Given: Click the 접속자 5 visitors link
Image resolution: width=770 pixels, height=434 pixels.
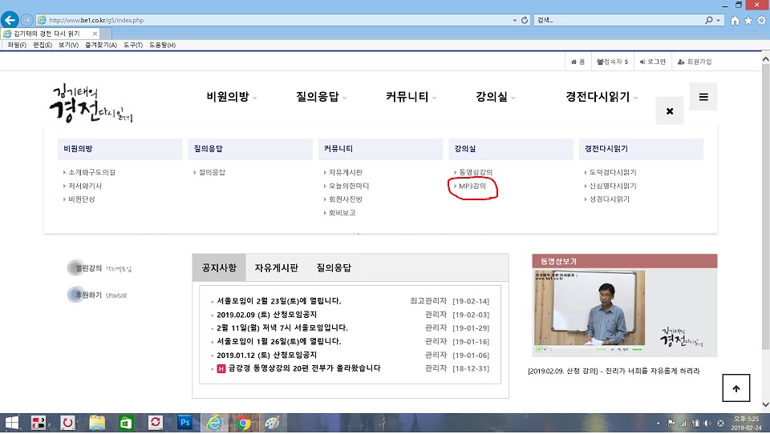Looking at the screenshot, I should pyautogui.click(x=612, y=62).
